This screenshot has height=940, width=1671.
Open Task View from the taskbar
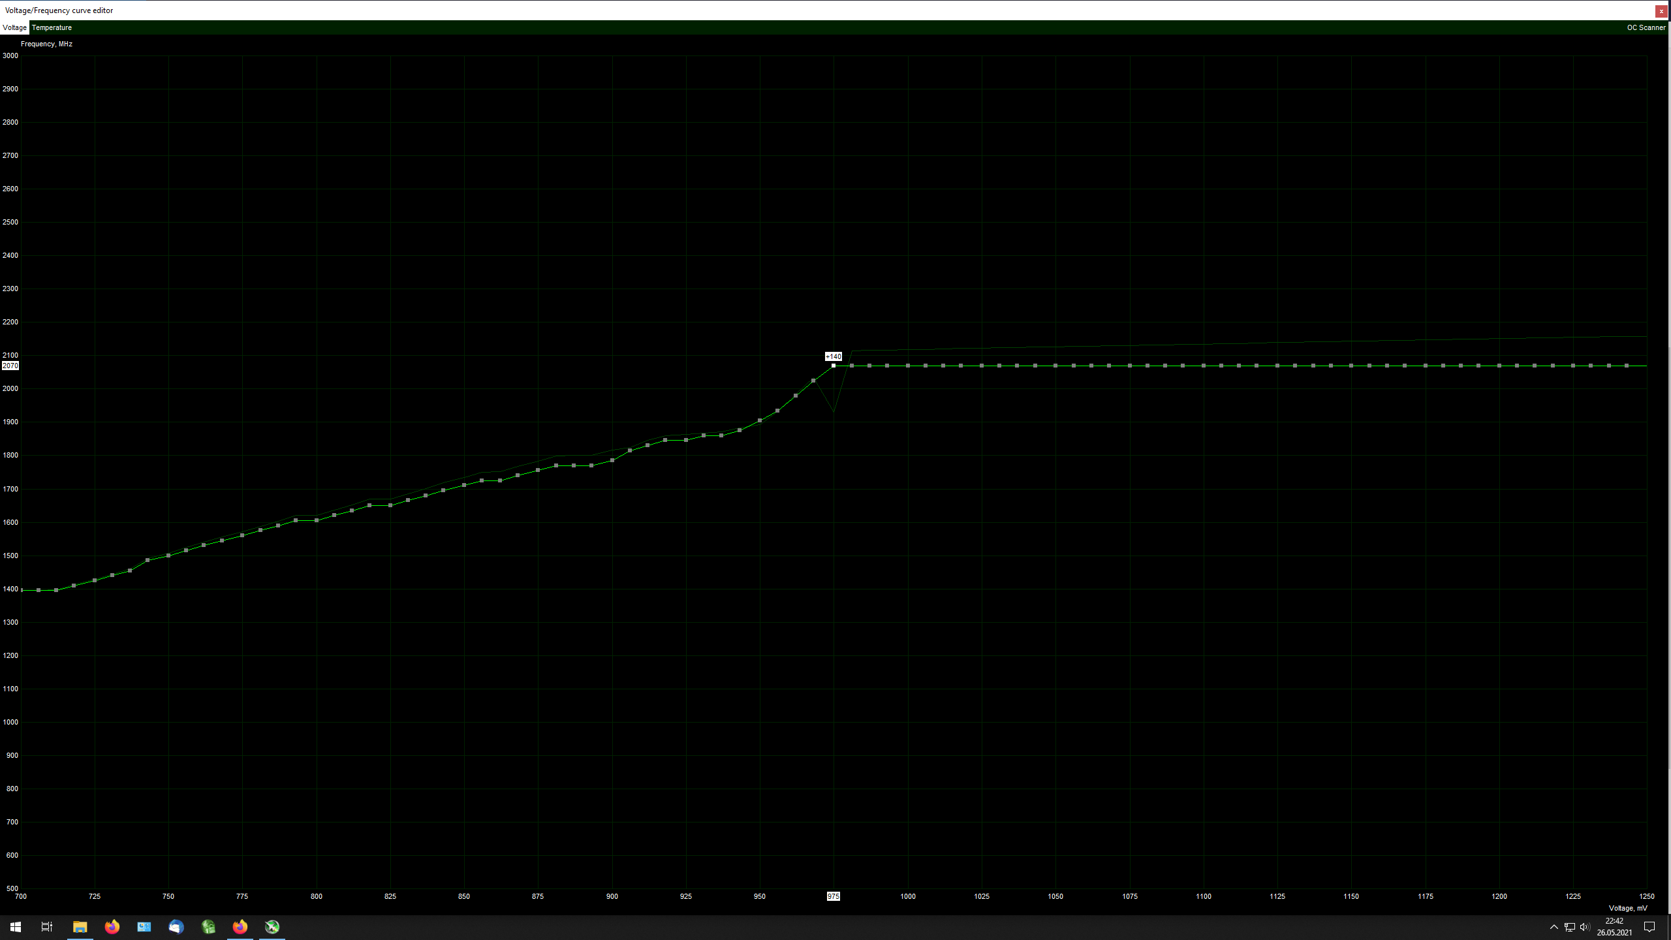47,927
